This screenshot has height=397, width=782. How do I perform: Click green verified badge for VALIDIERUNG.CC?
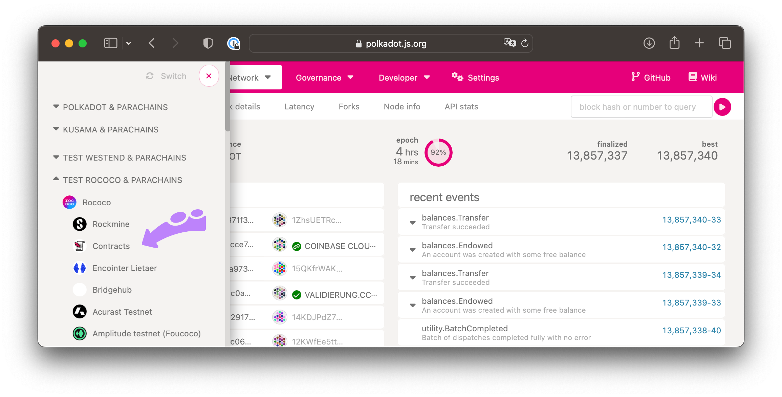[x=297, y=295]
